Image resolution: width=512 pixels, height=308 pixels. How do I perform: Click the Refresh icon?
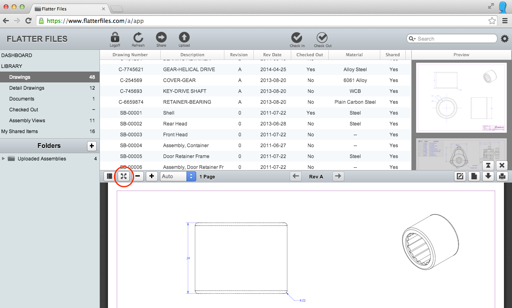tap(138, 37)
